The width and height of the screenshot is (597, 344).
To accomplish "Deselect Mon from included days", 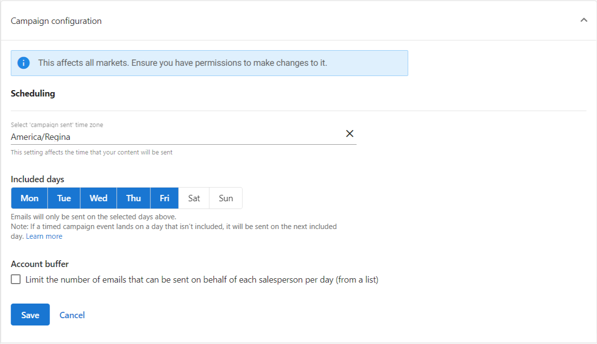I will (x=29, y=198).
